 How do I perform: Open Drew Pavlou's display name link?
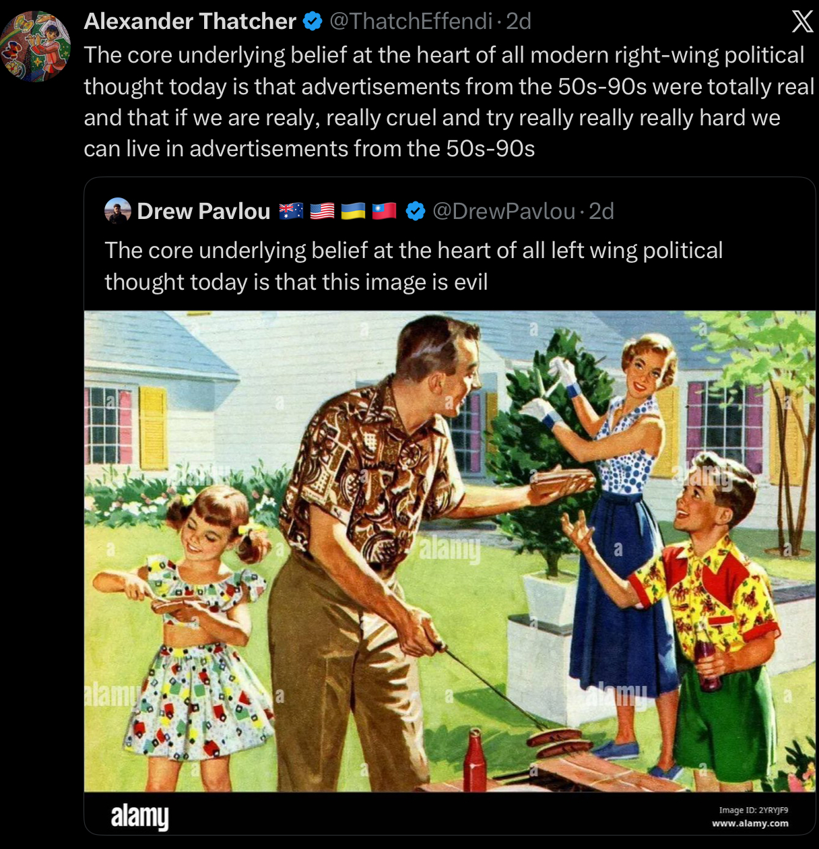[x=203, y=212]
